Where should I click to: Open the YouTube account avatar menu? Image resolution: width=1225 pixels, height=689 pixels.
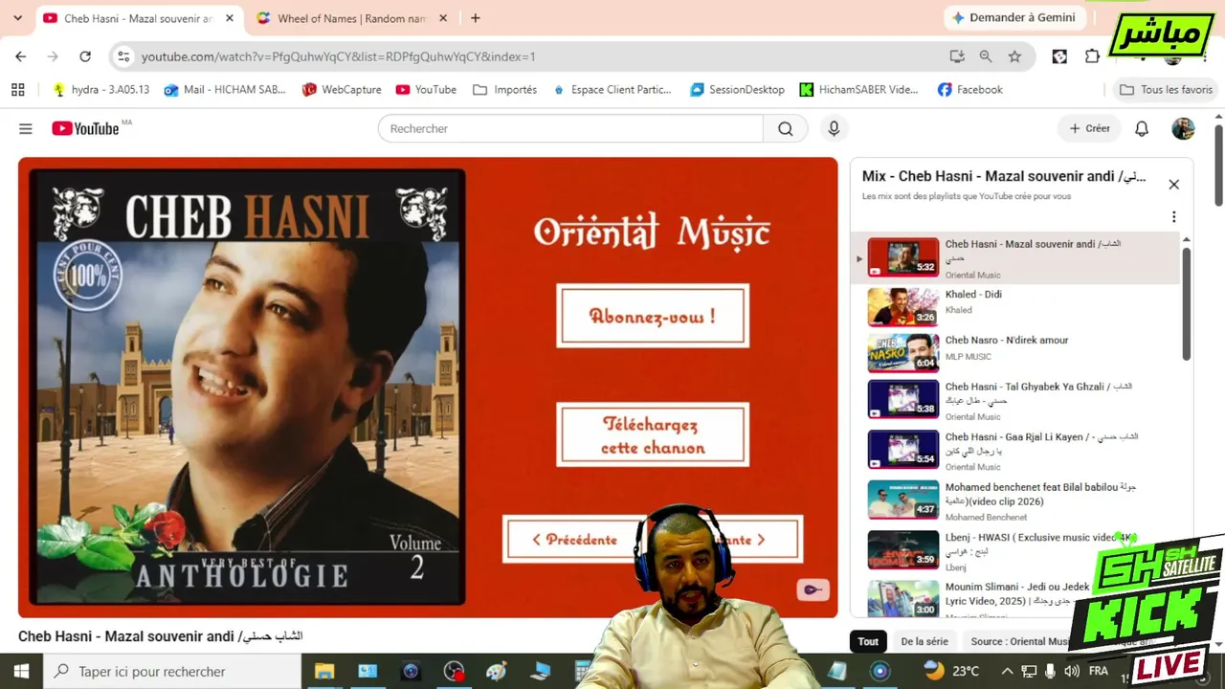point(1183,128)
